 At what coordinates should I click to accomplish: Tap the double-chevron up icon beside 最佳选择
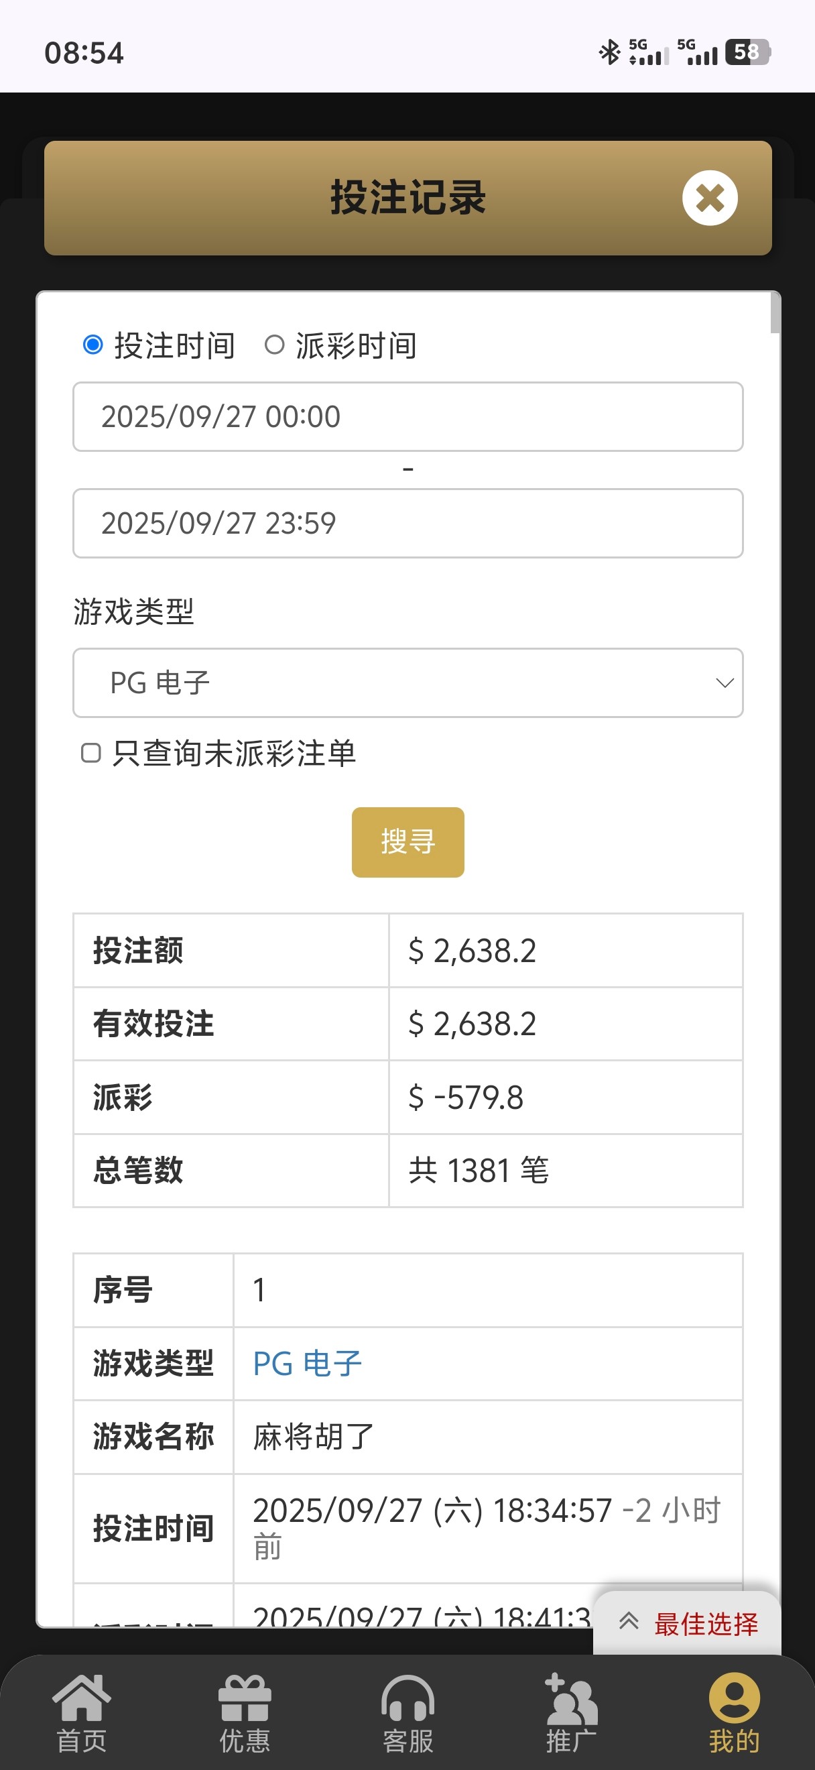click(x=628, y=1622)
